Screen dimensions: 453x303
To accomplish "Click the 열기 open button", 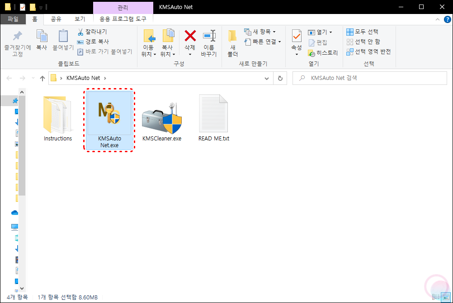I will 317,33.
